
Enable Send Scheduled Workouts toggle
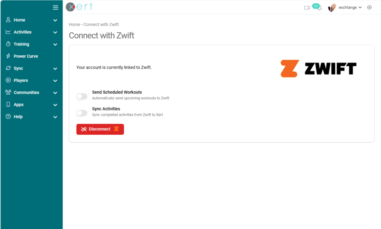click(x=82, y=96)
